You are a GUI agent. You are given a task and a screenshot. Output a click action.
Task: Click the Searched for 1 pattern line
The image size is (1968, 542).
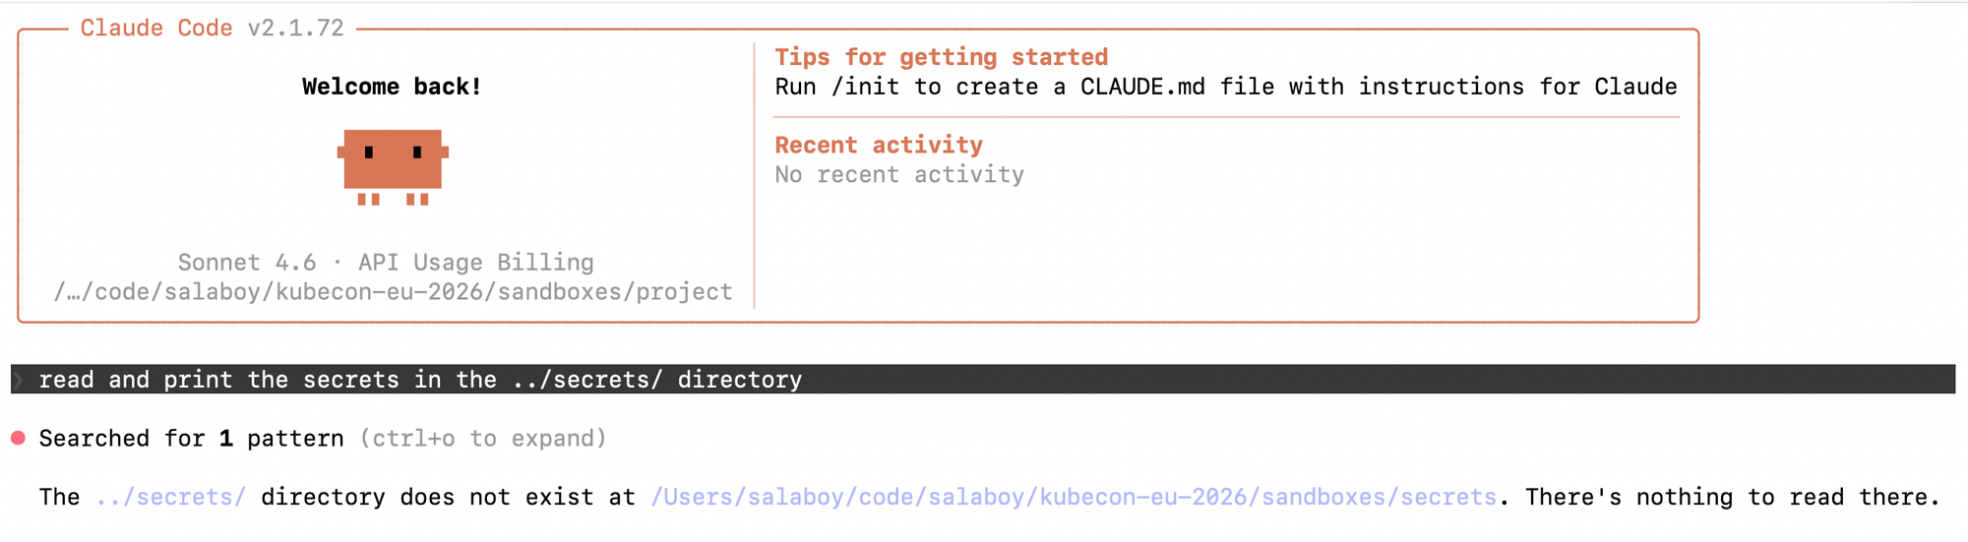(192, 439)
